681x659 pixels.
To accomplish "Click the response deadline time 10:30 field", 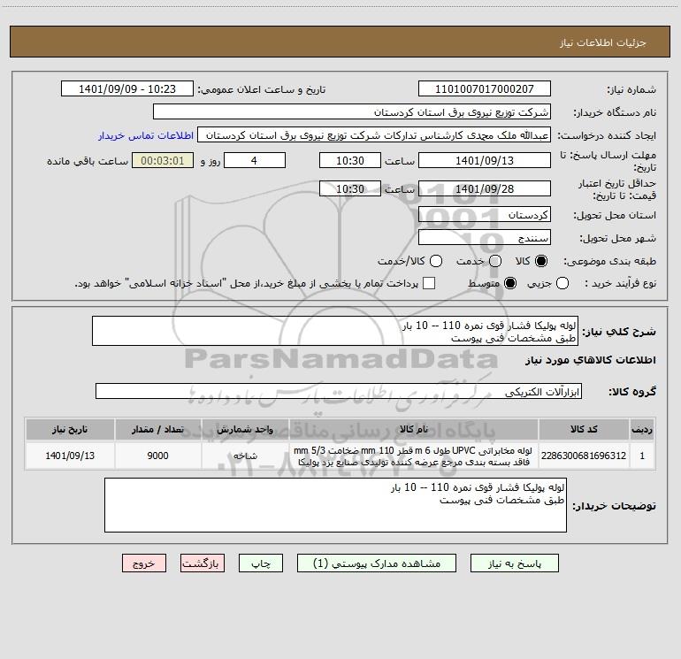I will tap(350, 160).
